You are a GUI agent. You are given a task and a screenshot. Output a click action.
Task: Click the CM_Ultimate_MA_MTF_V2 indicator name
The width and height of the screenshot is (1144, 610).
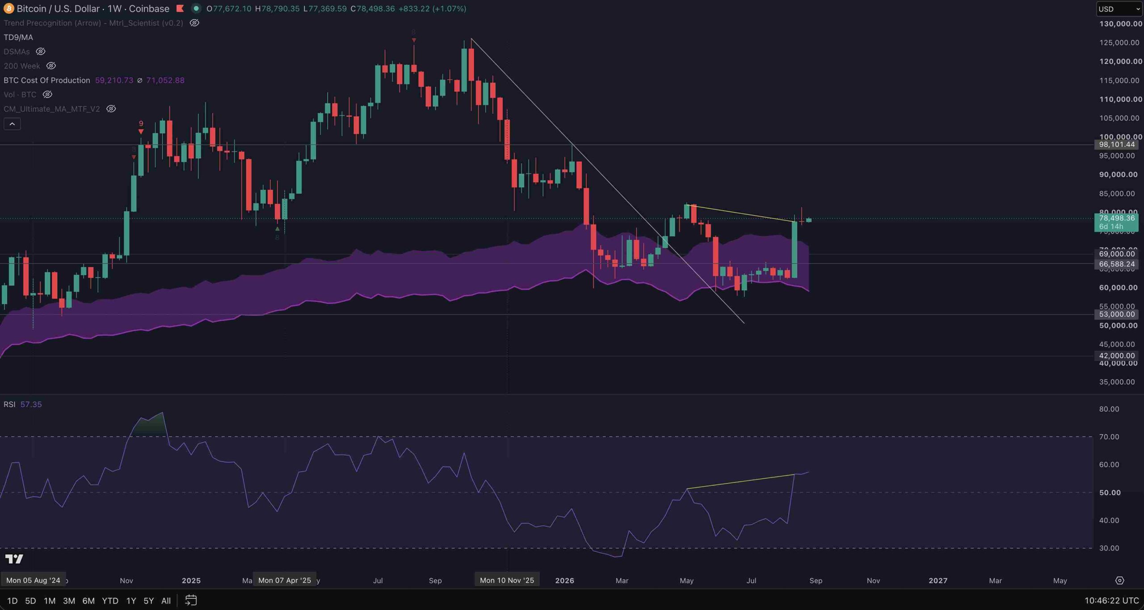coord(52,109)
